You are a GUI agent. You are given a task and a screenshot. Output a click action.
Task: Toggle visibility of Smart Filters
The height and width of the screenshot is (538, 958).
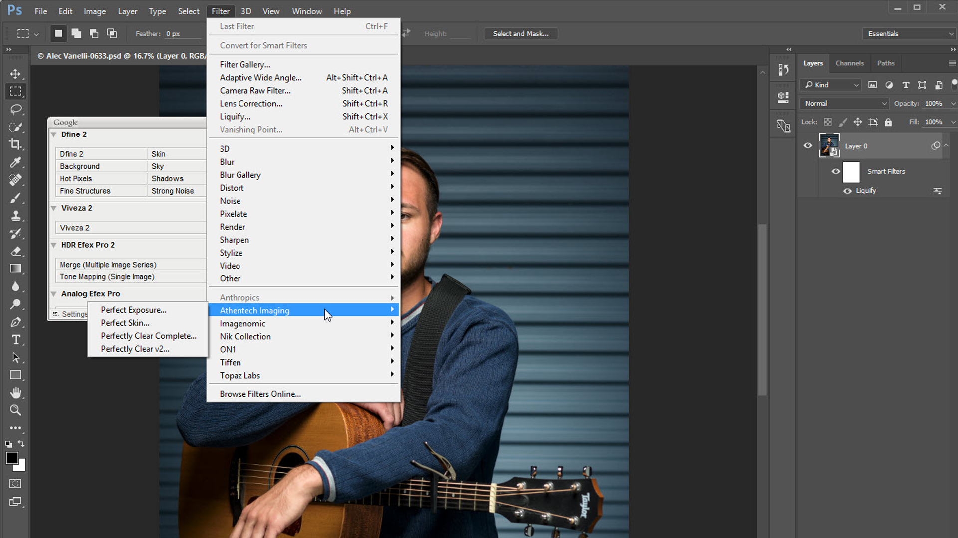pos(836,171)
